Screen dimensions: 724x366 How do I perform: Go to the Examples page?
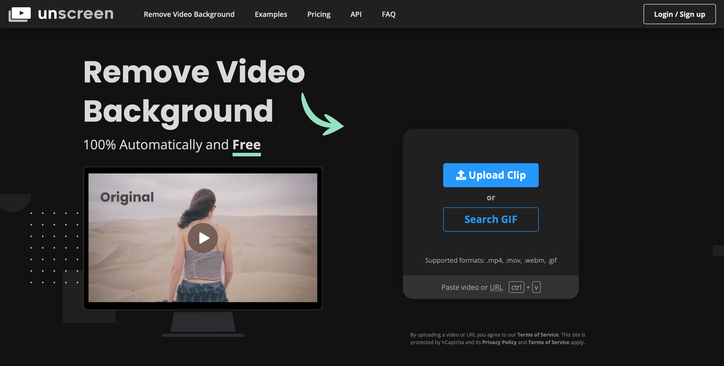tap(271, 14)
